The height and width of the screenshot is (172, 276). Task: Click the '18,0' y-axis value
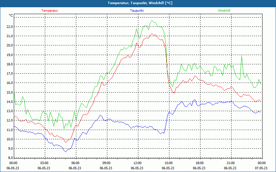pyautogui.click(x=10, y=64)
